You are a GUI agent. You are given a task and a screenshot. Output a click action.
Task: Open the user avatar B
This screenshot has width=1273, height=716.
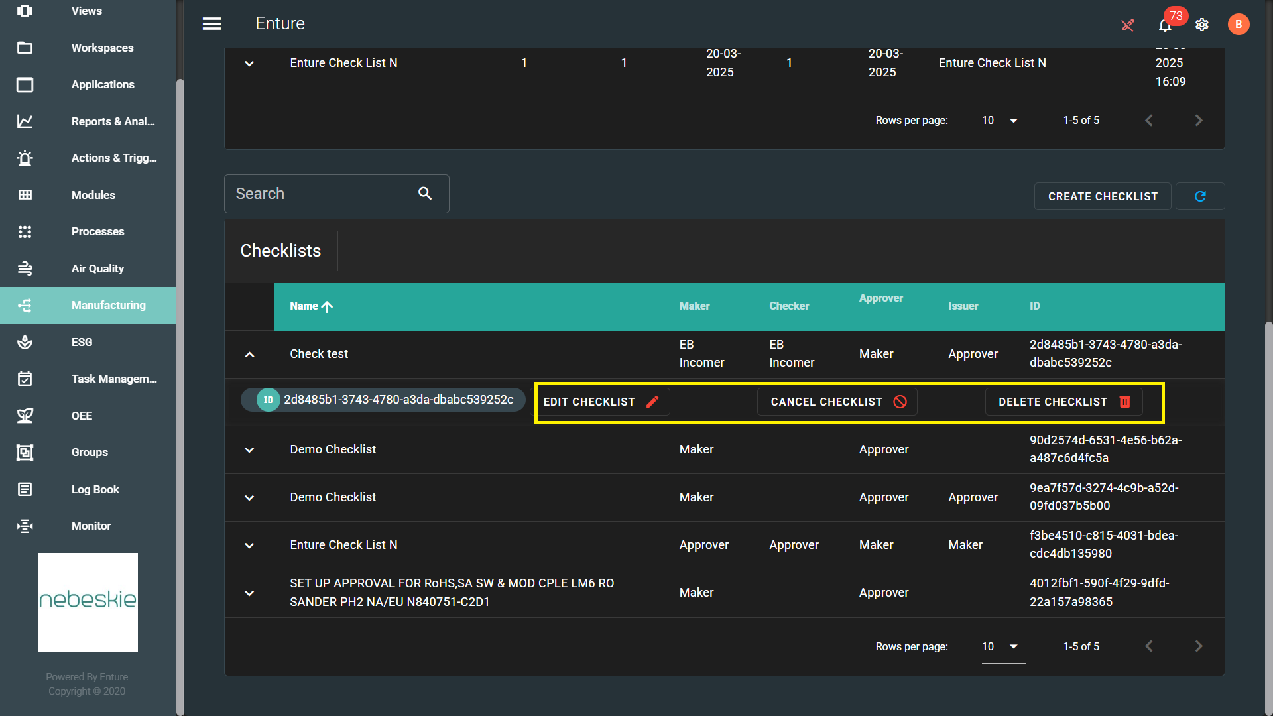point(1238,25)
